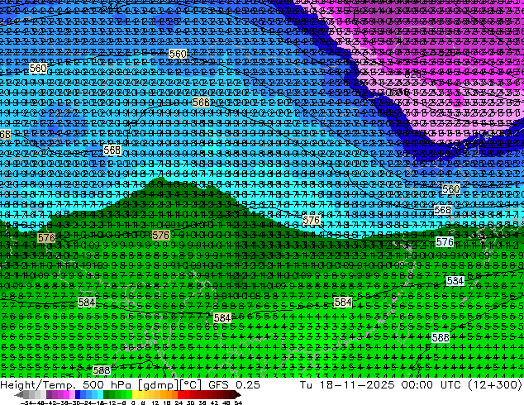The image size is (524, 405).
Task: Click the "500 hPa" level label
Action: click(108, 384)
